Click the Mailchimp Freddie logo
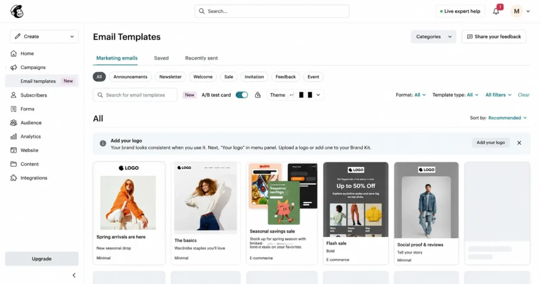Viewport: 541px width, 284px height. 16,12
